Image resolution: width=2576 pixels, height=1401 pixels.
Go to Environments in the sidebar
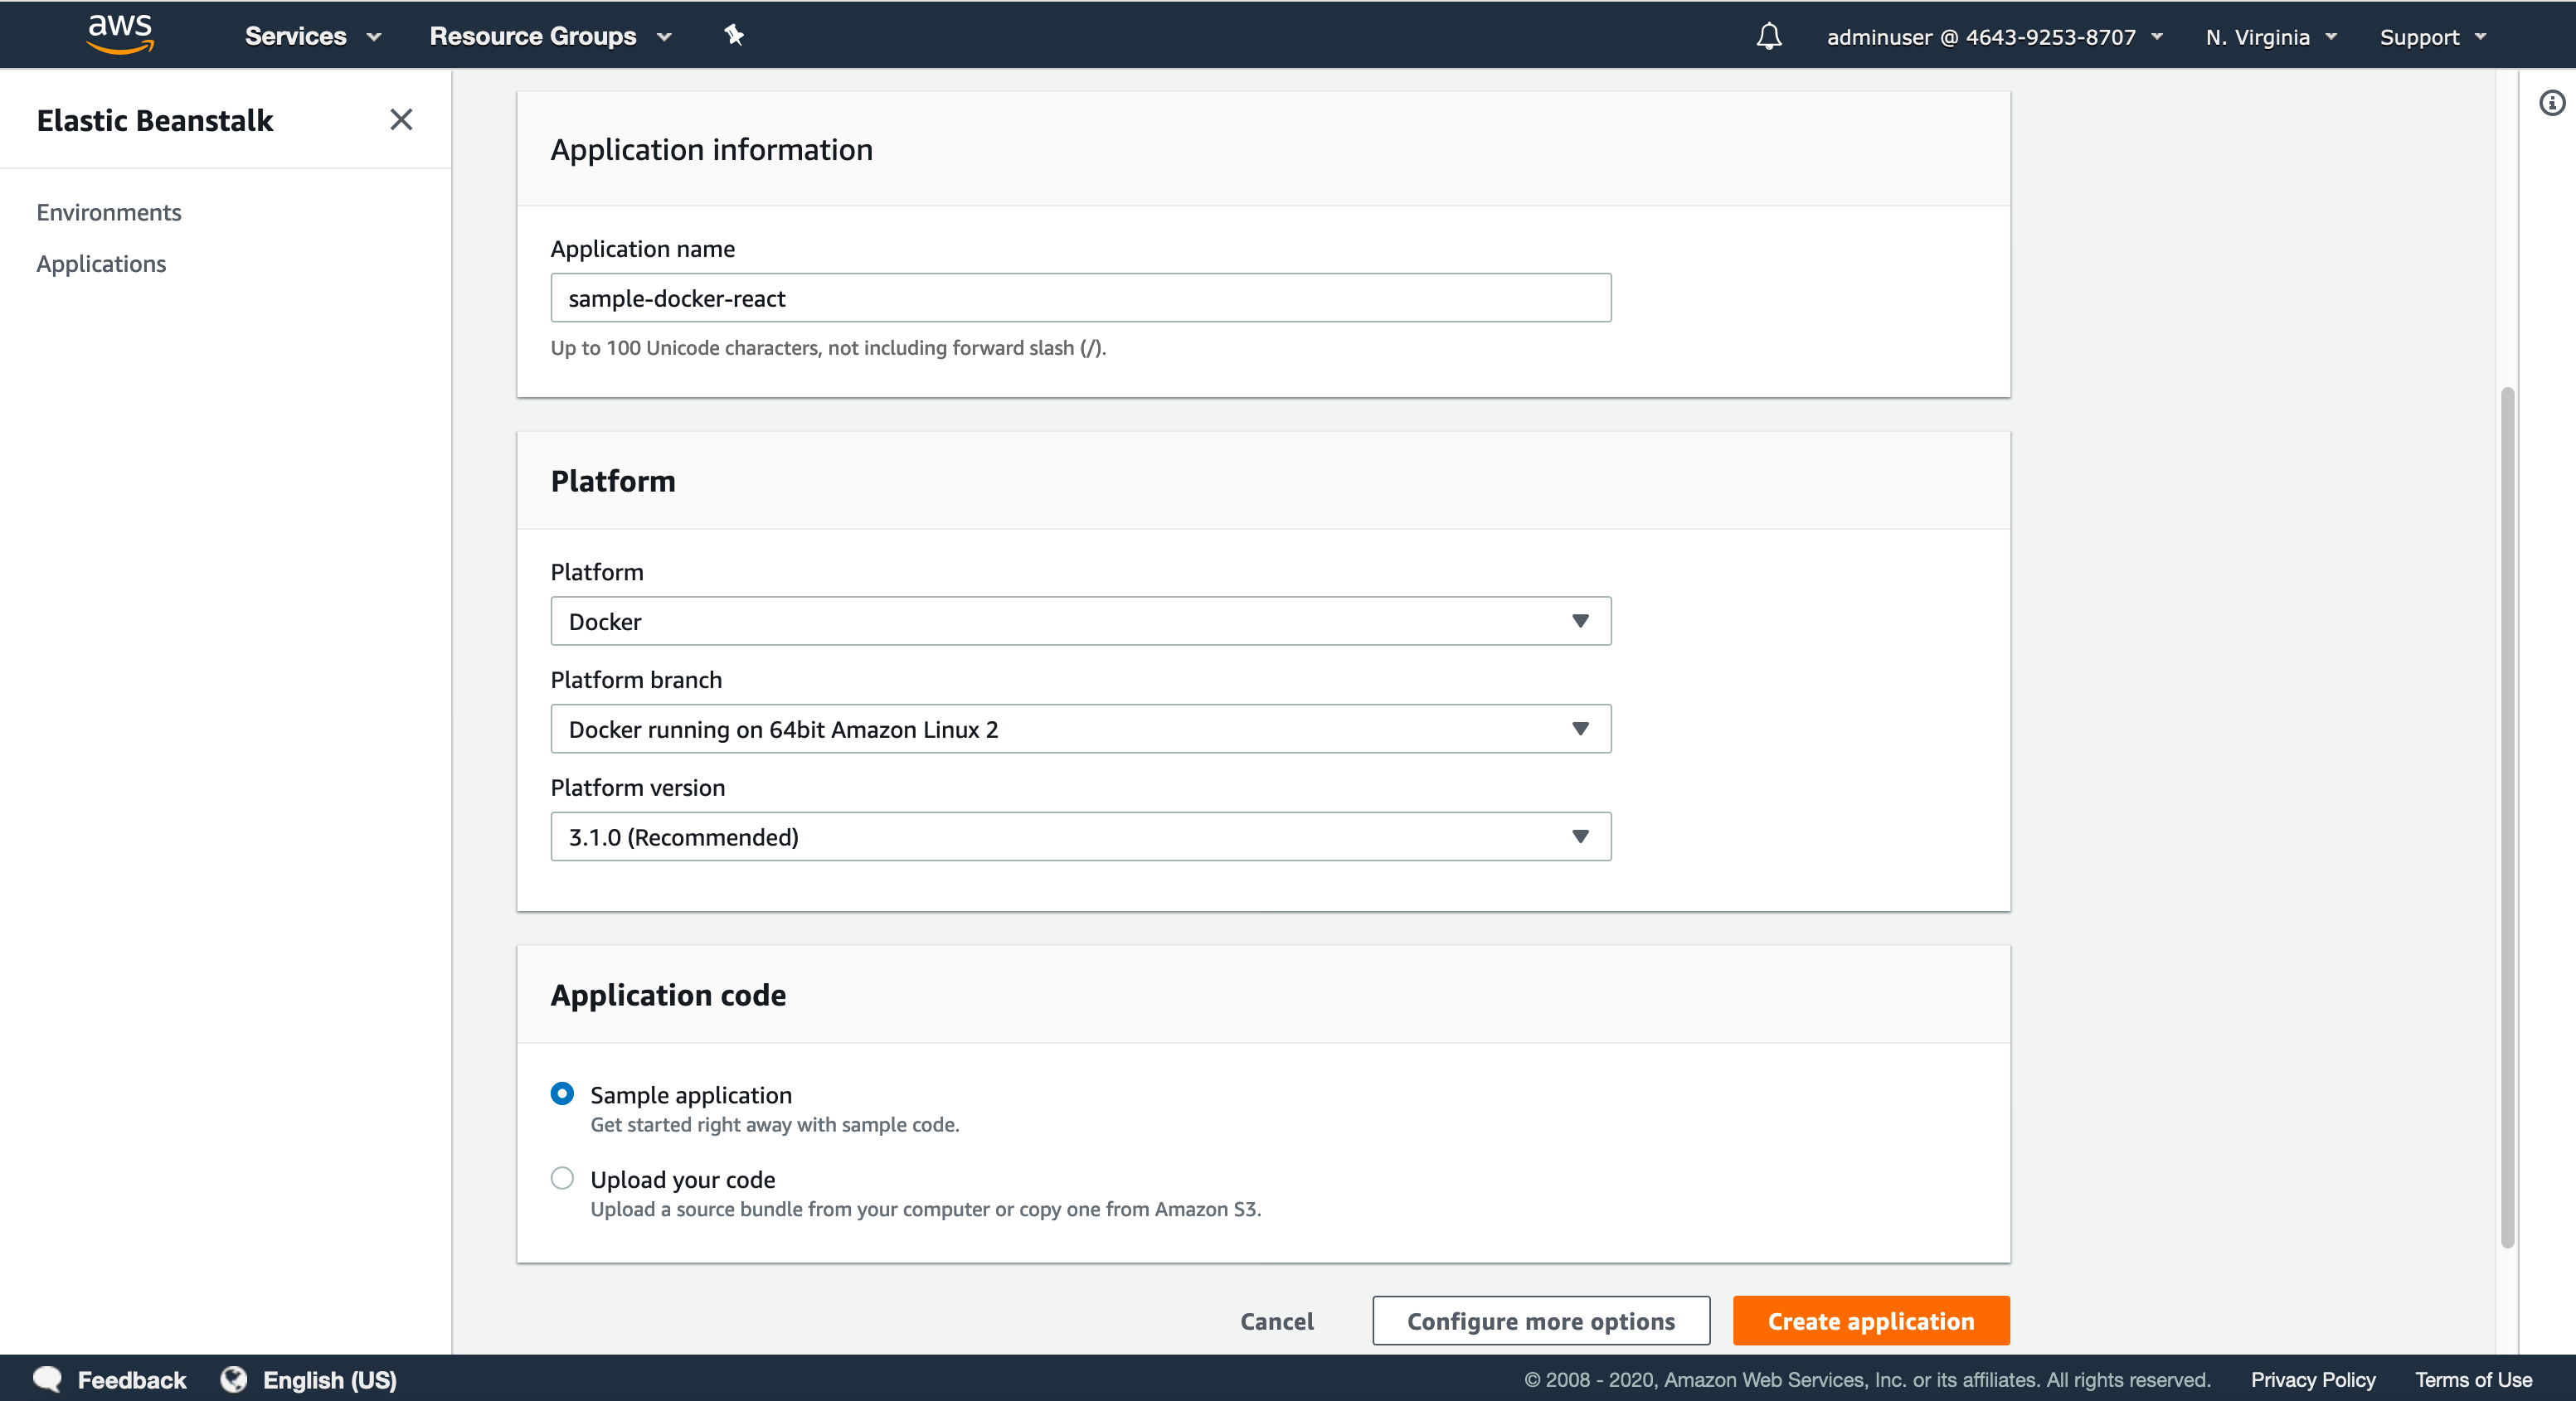tap(109, 212)
